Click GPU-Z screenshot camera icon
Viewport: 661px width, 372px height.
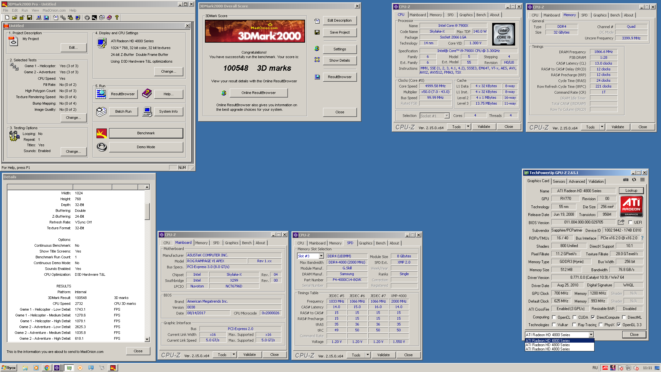tap(626, 180)
